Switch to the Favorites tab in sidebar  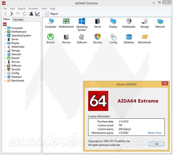pyautogui.click(x=18, y=20)
